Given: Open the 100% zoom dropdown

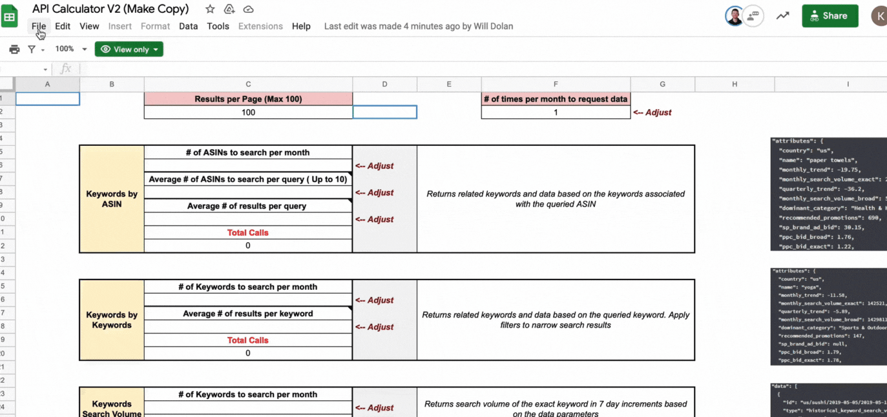Looking at the screenshot, I should tap(70, 49).
